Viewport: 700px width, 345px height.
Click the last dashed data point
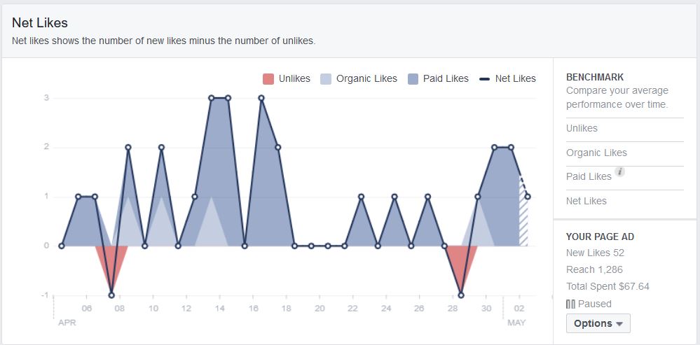[528, 197]
